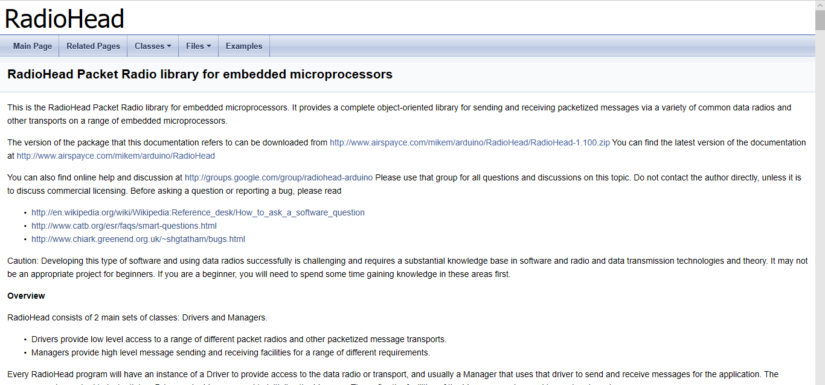This screenshot has height=385, width=825.
Task: Open the catb.org smart-questions link
Action: pyautogui.click(x=124, y=226)
